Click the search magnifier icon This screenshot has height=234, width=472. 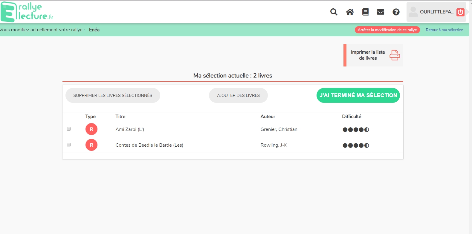(334, 12)
